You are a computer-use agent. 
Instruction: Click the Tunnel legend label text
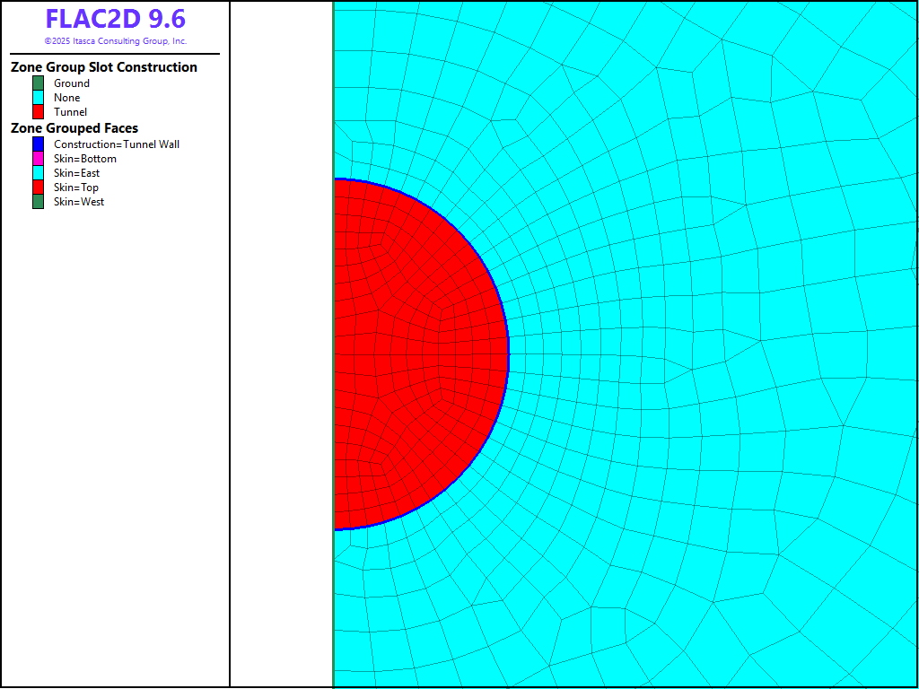pyautogui.click(x=71, y=112)
